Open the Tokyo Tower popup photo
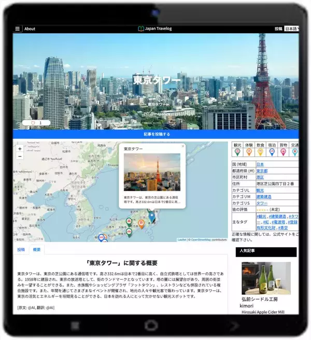 coord(152,172)
